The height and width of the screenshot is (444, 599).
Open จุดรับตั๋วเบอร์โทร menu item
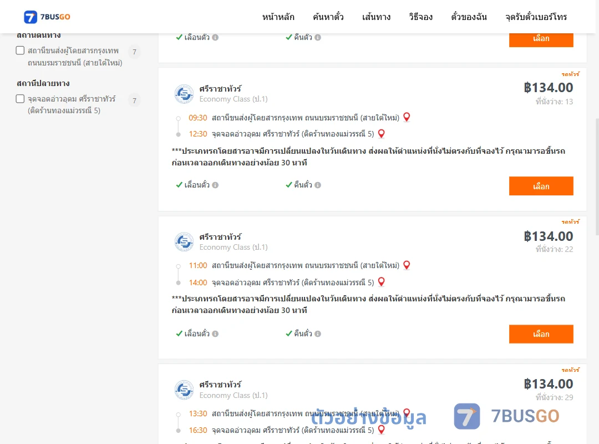pyautogui.click(x=536, y=17)
